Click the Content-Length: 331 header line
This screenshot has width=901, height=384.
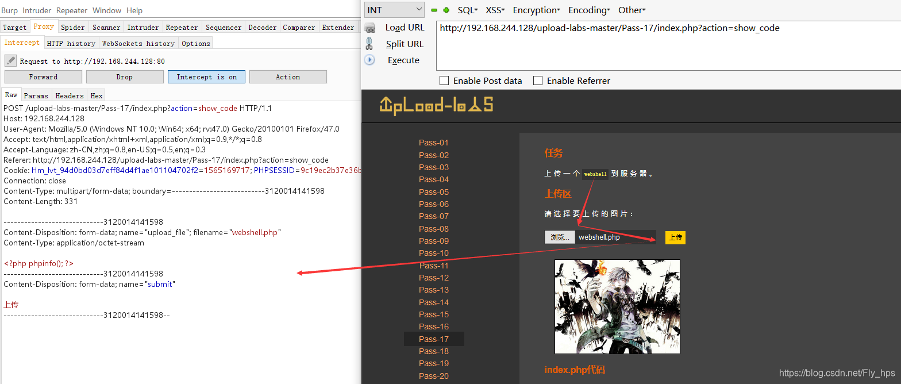point(40,201)
